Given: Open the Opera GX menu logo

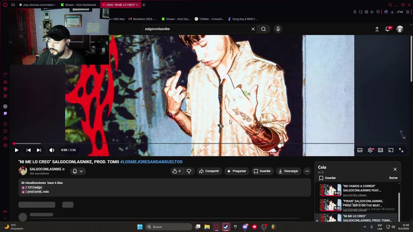Looking at the screenshot, I should click(5, 5).
